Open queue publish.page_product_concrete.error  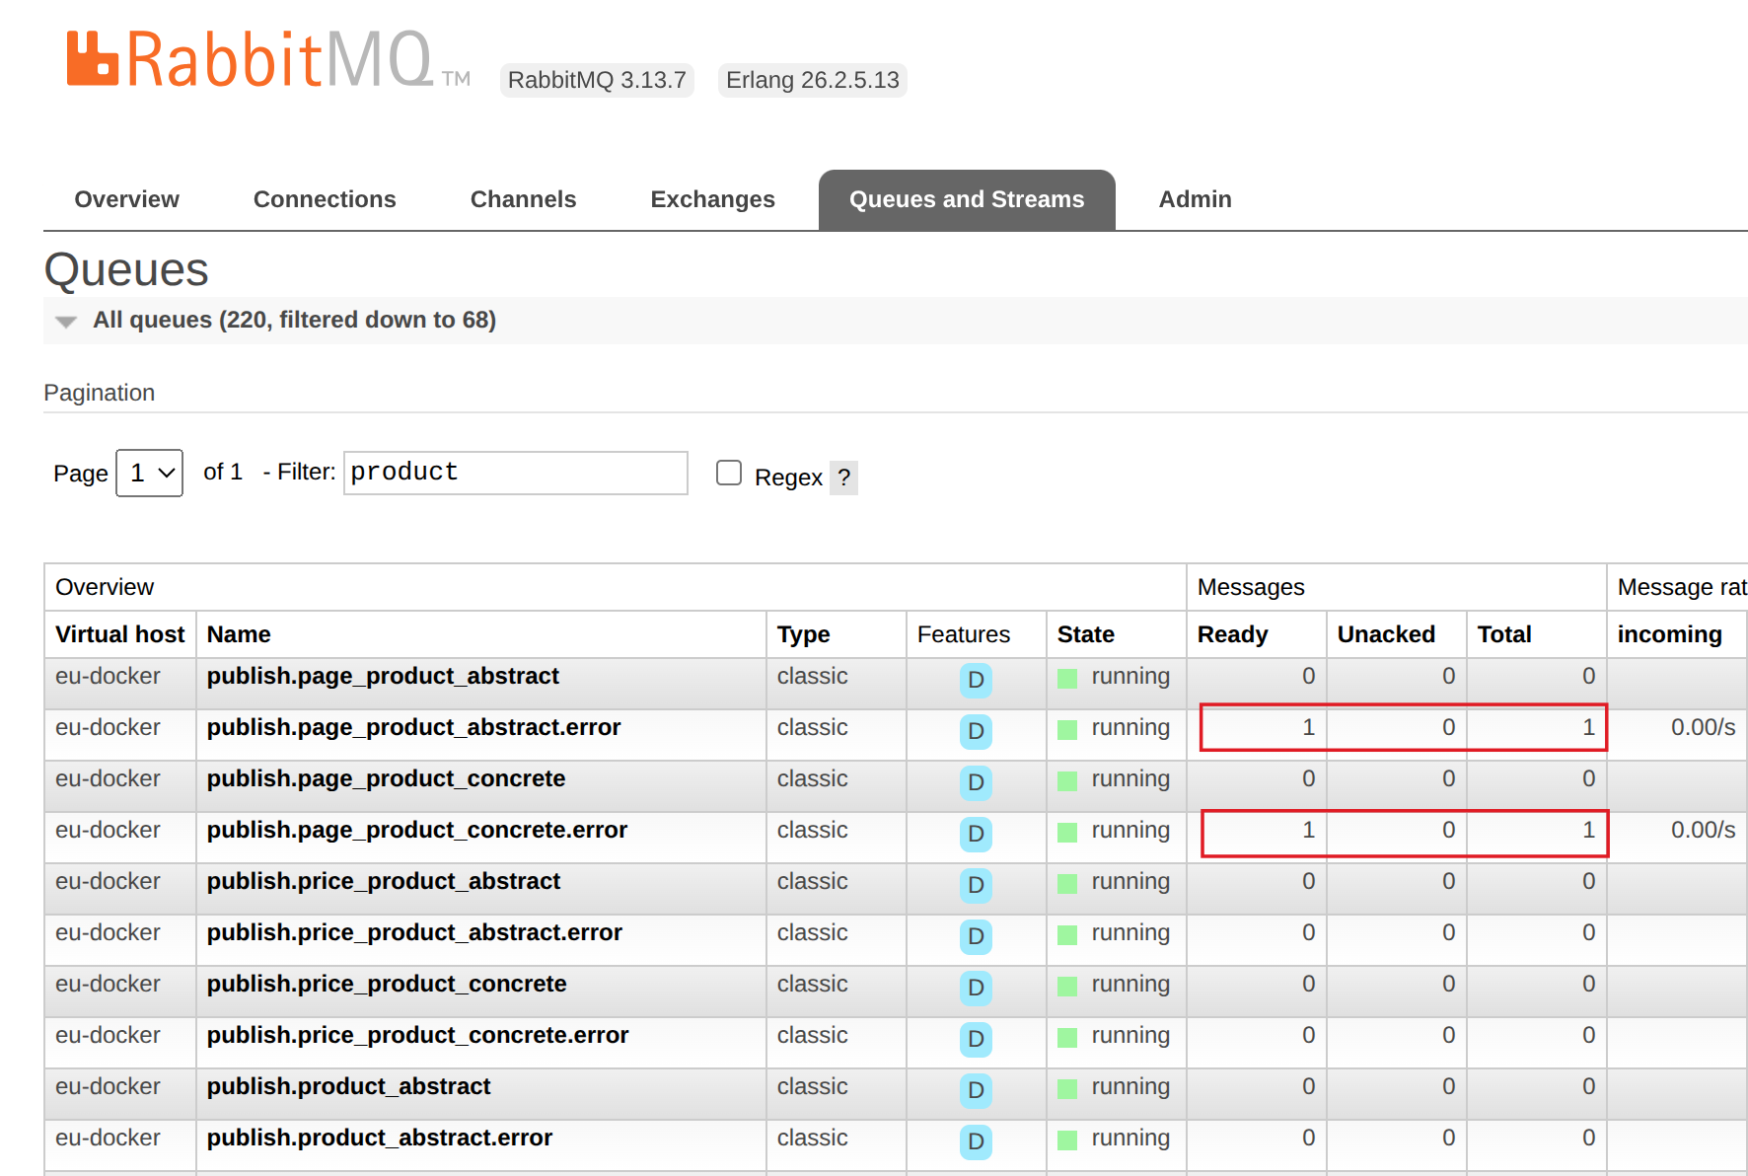(417, 830)
